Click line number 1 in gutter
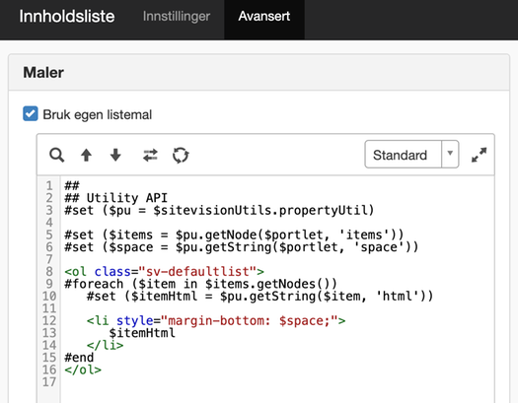The image size is (518, 403). (49, 185)
